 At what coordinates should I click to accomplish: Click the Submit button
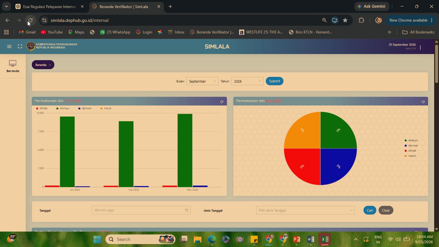tap(274, 81)
